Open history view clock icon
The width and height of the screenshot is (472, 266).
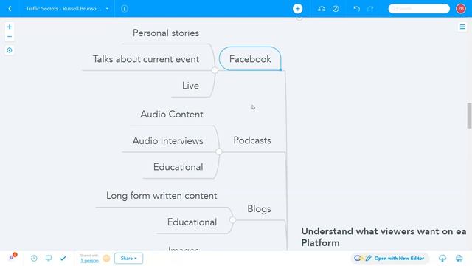(34, 258)
